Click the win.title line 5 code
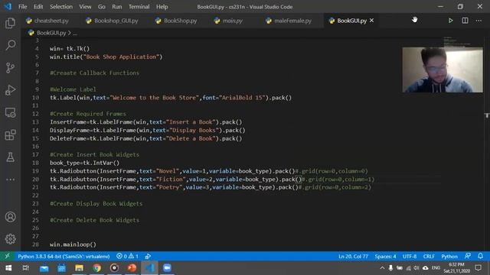The image size is (490, 275). coord(106,57)
